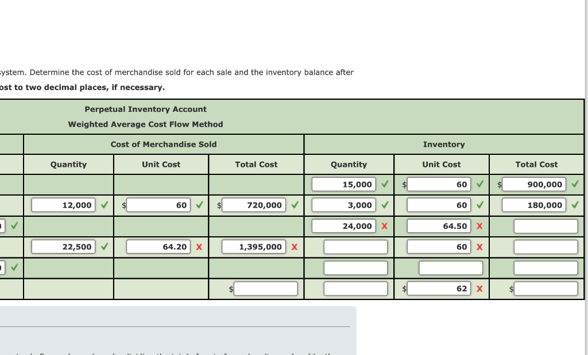The image size is (588, 355).
Task: Click the red X beside the 62 unit cost
Action: 479,288
